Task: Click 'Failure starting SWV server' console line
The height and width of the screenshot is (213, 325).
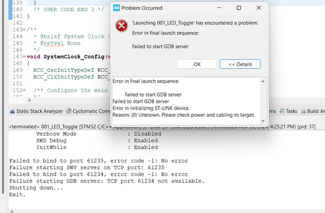Action: pyautogui.click(x=87, y=167)
